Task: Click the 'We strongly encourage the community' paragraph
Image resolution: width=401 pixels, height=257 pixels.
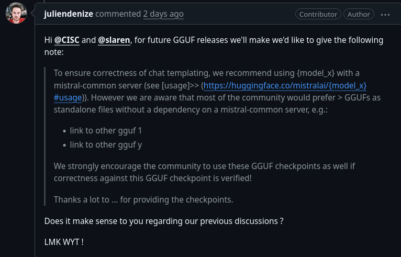Action: [x=204, y=172]
